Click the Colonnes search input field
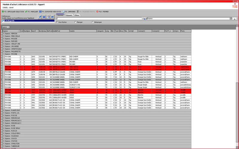Screen dimensions: 239x149 (x=99, y=18)
